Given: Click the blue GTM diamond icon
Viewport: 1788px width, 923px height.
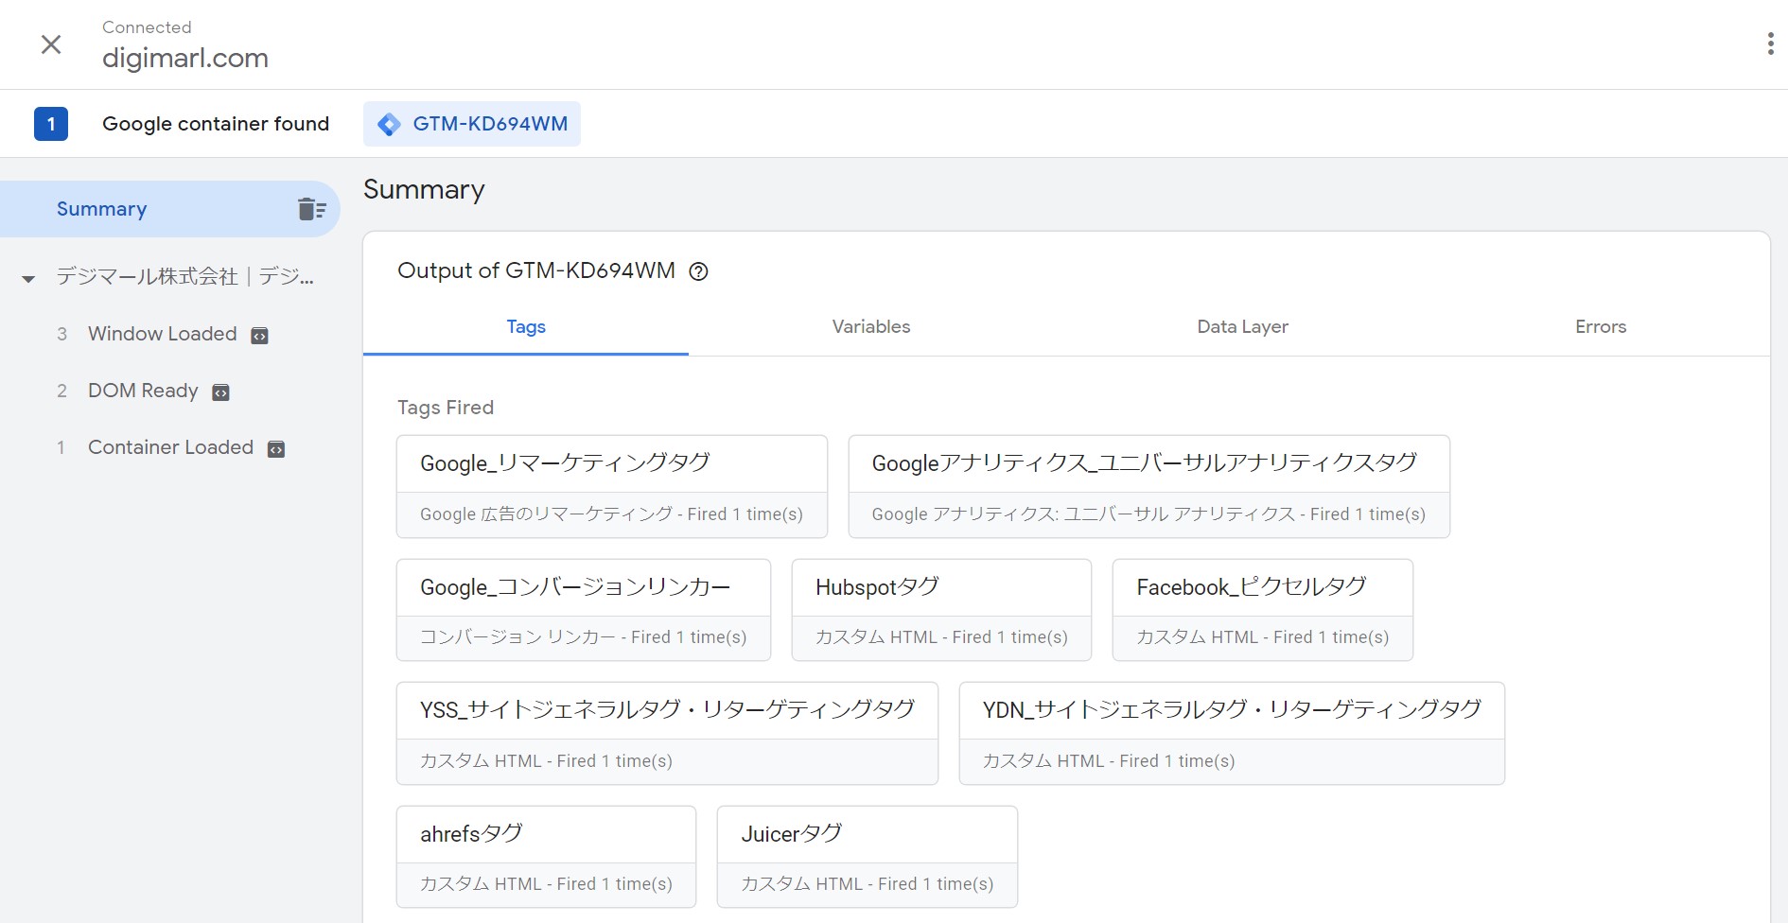Looking at the screenshot, I should (x=389, y=125).
